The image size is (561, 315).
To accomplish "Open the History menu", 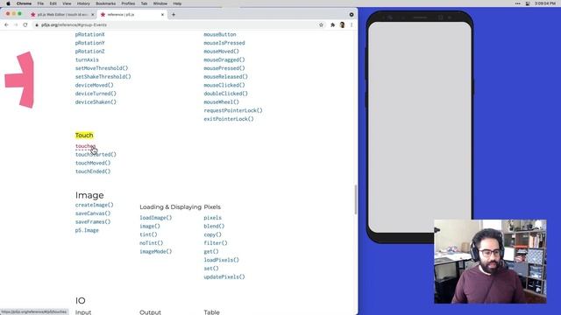I will [x=83, y=3].
